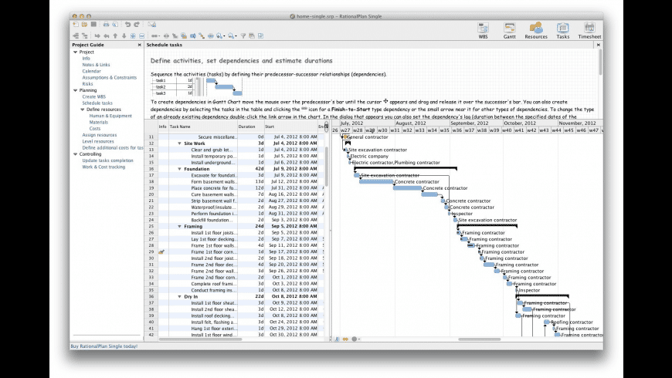Click the Save project icon
This screenshot has height=378, width=672.
pyautogui.click(x=93, y=25)
